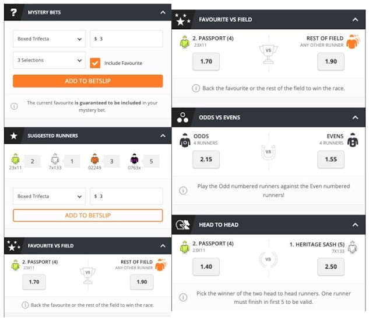The image size is (369, 323).
Task: Open the Boxed Trifecta dropdown under Suggested Runners
Action: [x=49, y=196]
